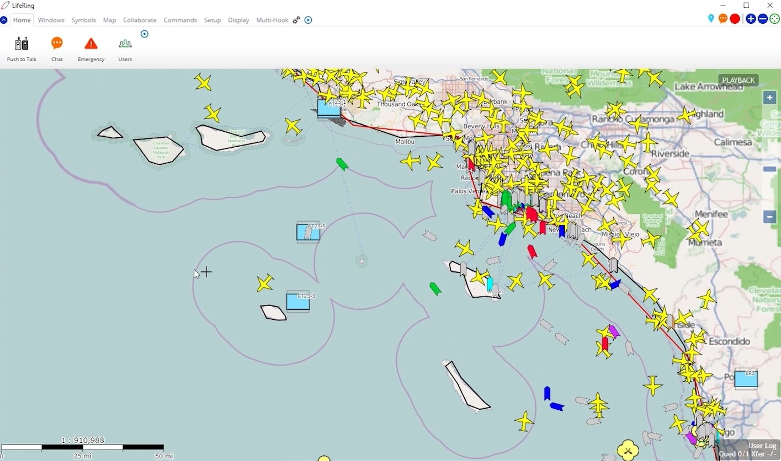The height and width of the screenshot is (461, 781).
Task: Select the LR3 blue unit marker
Action: click(x=746, y=379)
